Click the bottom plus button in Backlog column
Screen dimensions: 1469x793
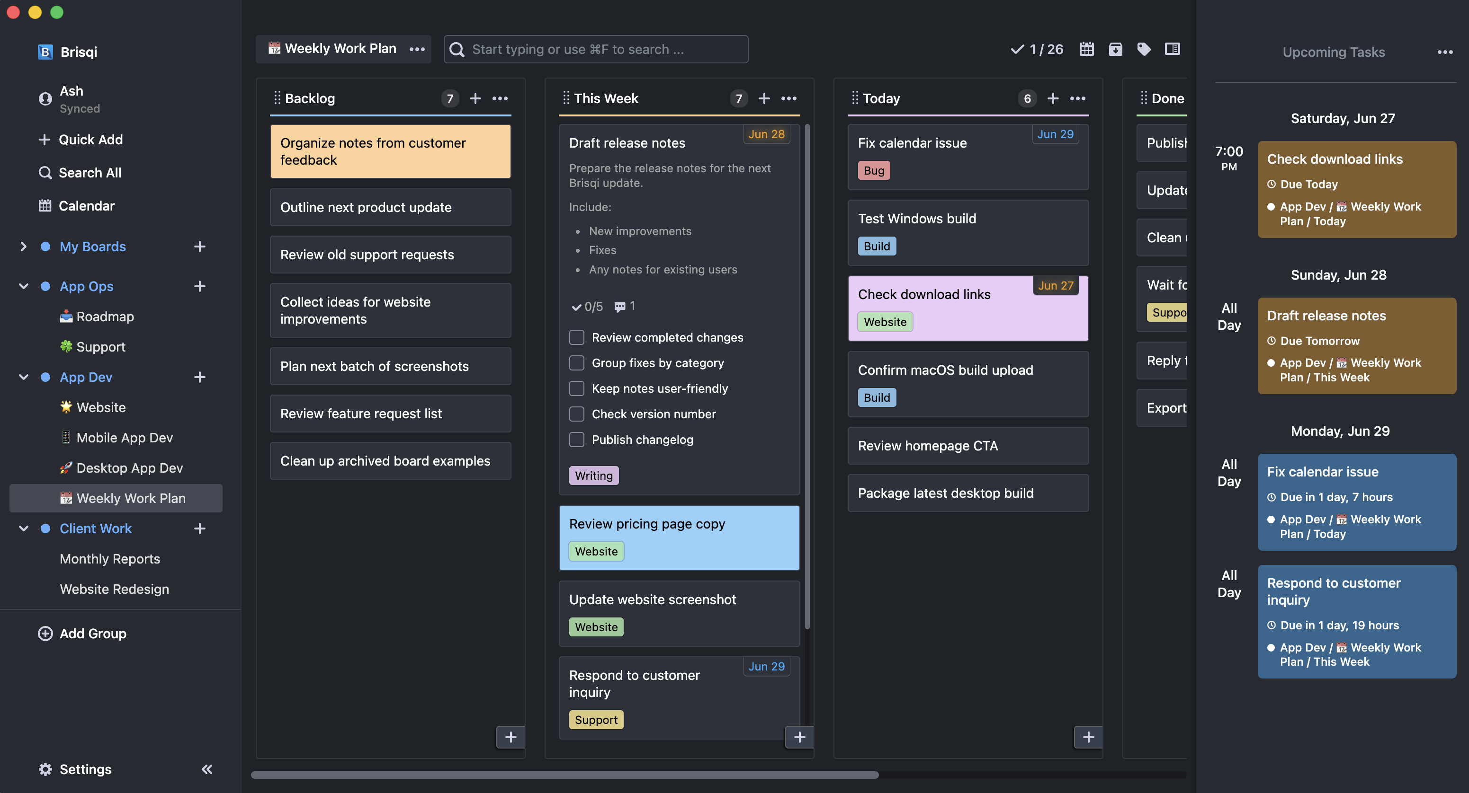pos(511,737)
